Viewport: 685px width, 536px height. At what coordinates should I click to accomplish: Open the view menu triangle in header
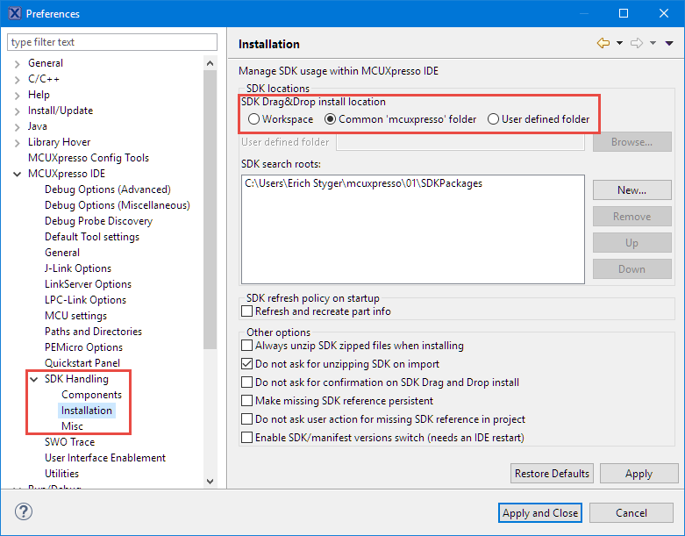point(669,43)
